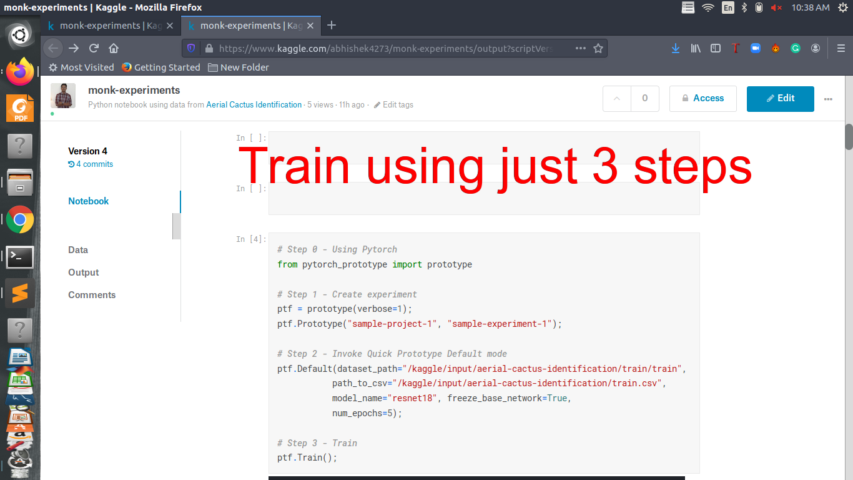Open the Firefox hamburger menu
This screenshot has height=480, width=853.
841,48
